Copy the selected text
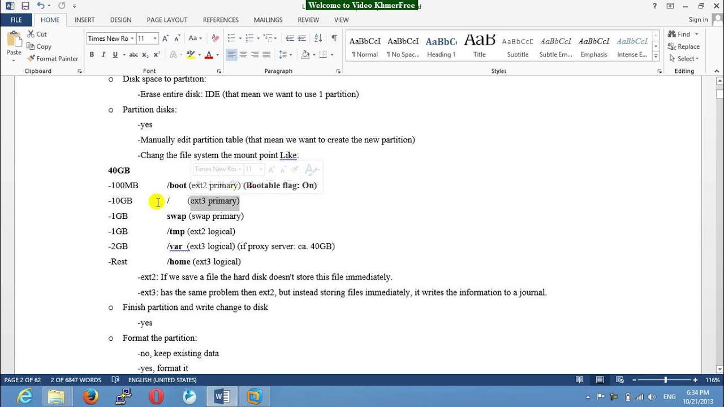724x407 pixels. 39,46
